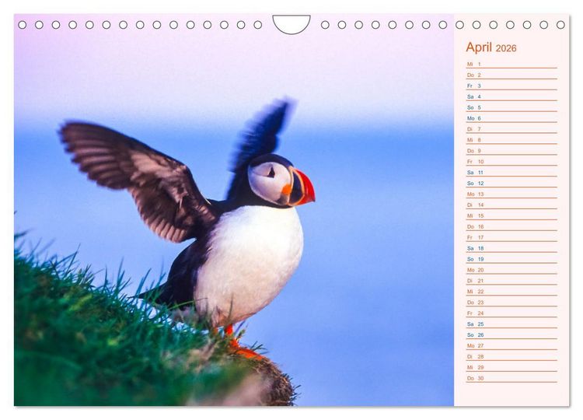Select the Sa 25 date row
Viewport: 583px width, 420px height.
(x=511, y=324)
